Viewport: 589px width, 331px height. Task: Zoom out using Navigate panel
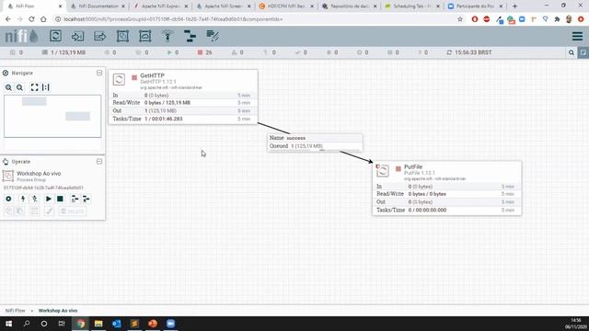tap(19, 87)
